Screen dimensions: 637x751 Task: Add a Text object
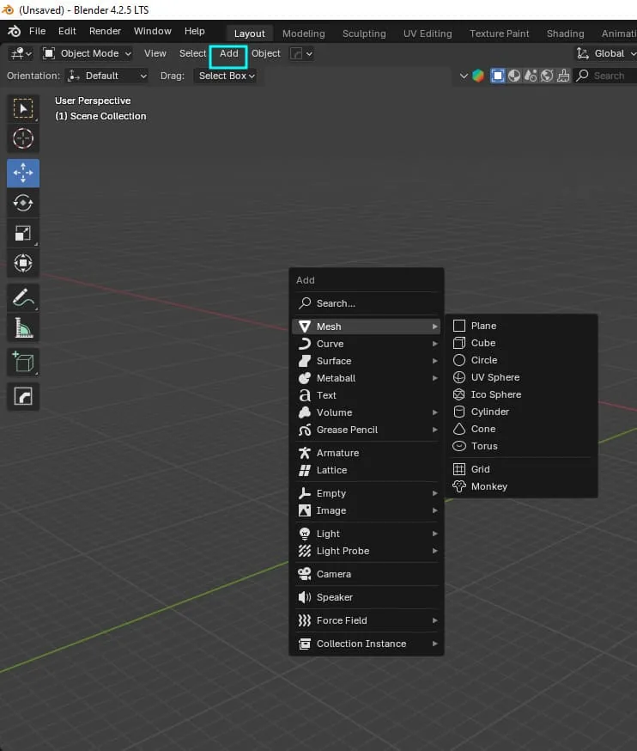(366, 395)
